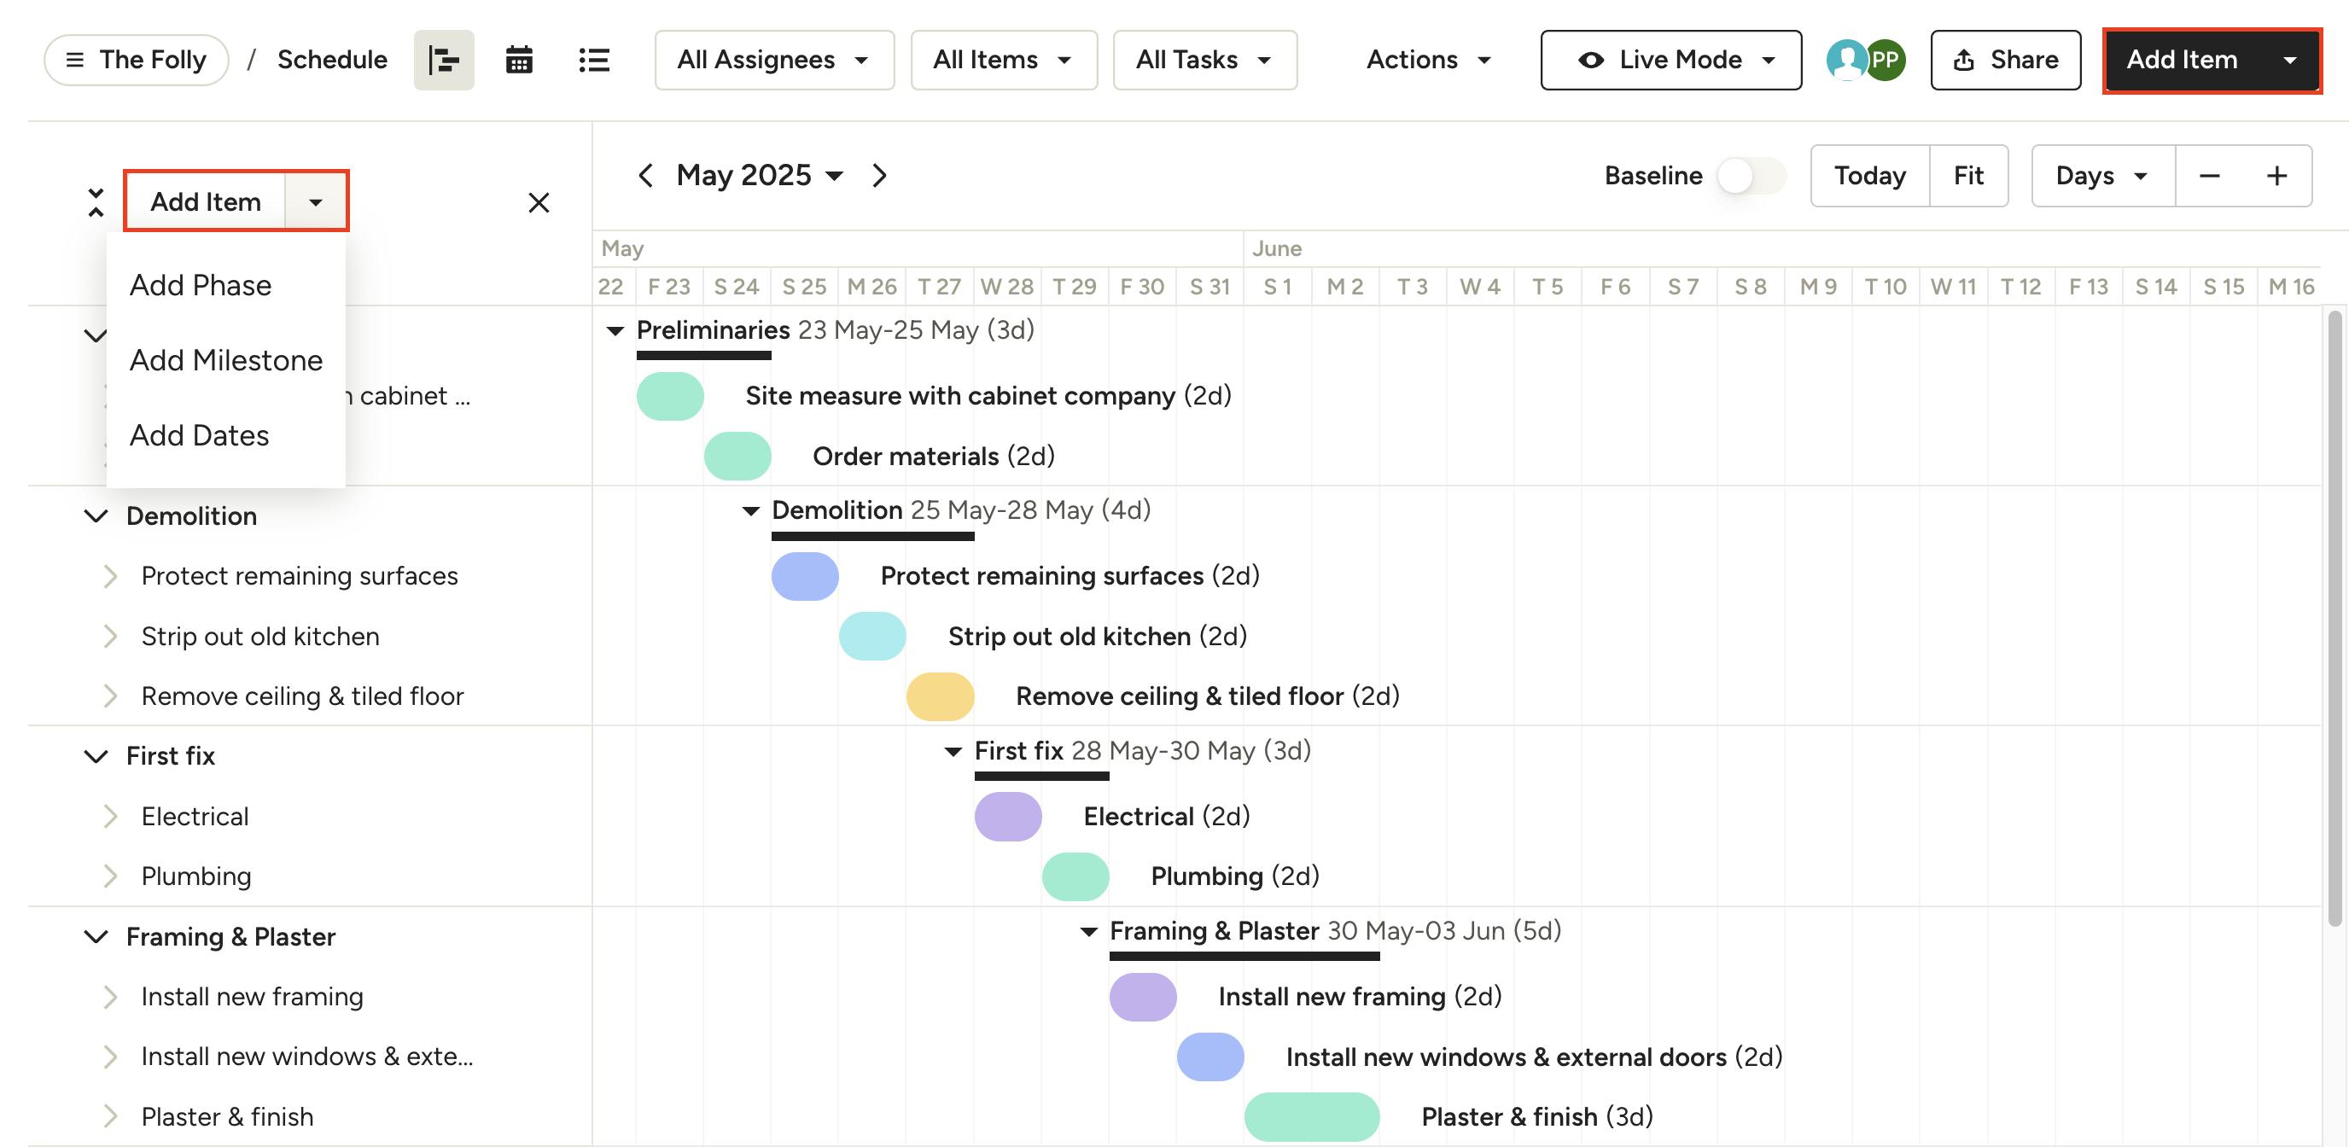Click the Today button

pos(1868,176)
